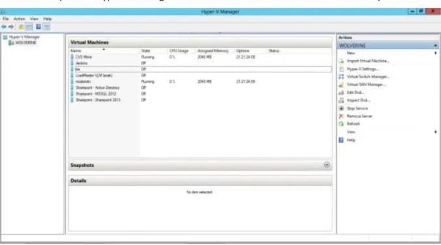Image resolution: width=441 pixels, height=245 pixels.
Task: Select the highlighted VM row below Jenkins
Action: coord(201,69)
